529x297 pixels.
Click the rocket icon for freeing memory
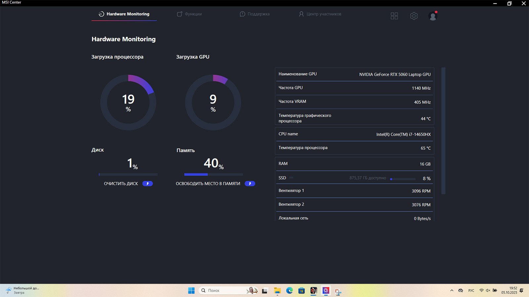[250, 183]
